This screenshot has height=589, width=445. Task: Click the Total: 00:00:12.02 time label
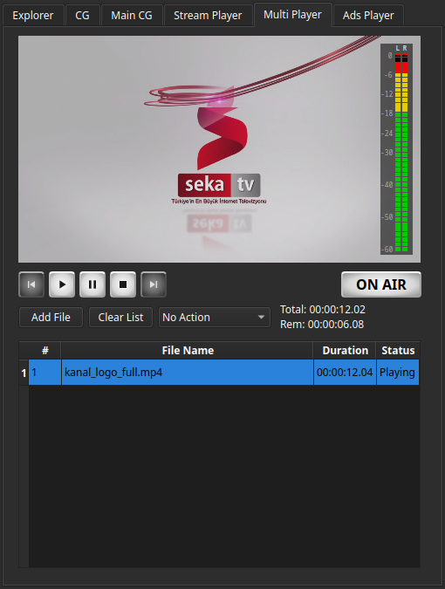[x=323, y=310]
